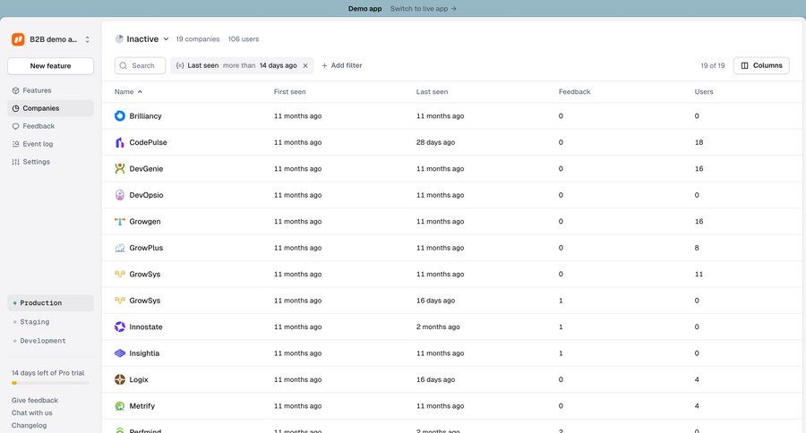806x433 pixels.
Task: Click the CodePulse company logo
Action: pos(120,142)
